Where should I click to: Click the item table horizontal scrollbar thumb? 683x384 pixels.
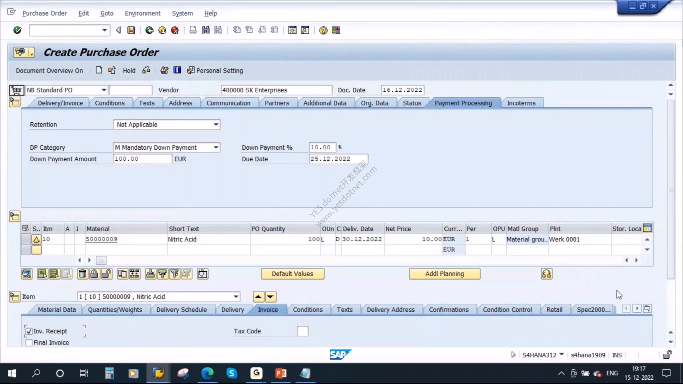point(101,260)
